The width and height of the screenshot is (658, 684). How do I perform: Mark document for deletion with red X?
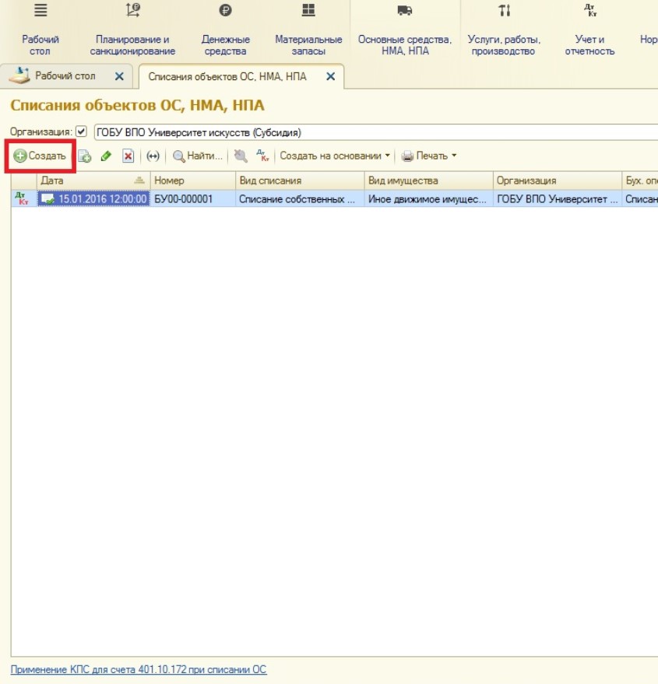pos(128,156)
